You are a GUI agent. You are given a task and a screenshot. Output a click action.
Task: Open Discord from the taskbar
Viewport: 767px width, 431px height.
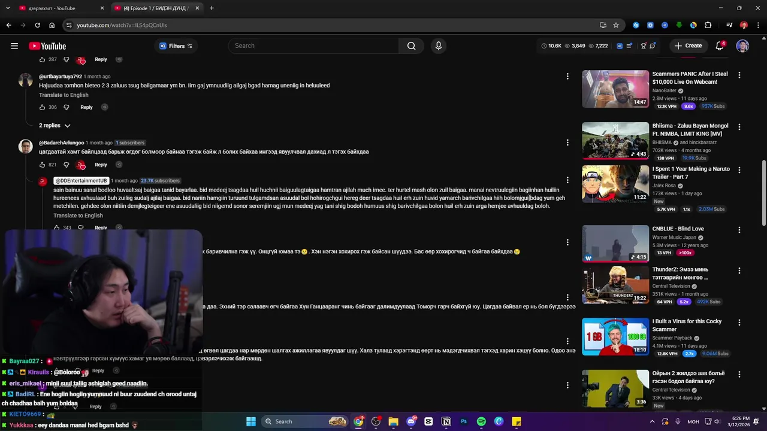411,421
